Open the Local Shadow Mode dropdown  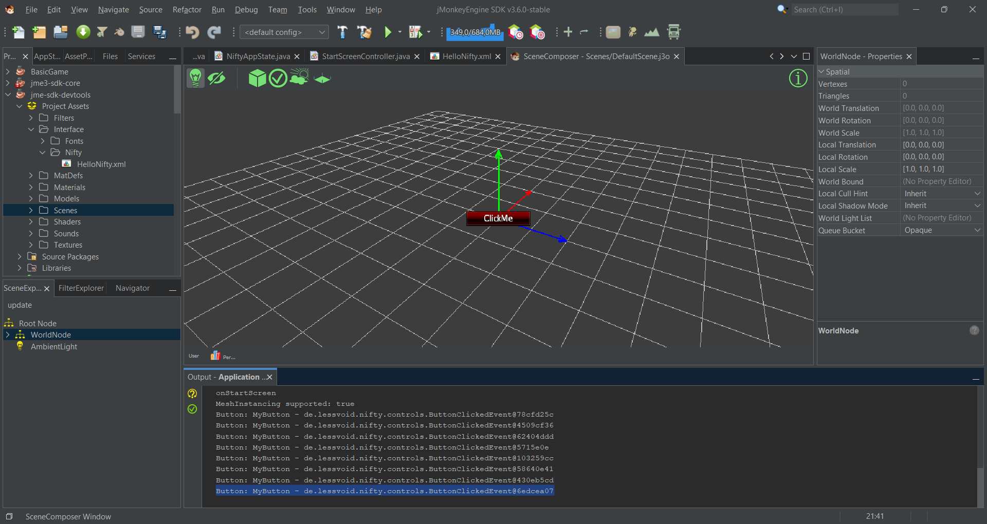[942, 205]
